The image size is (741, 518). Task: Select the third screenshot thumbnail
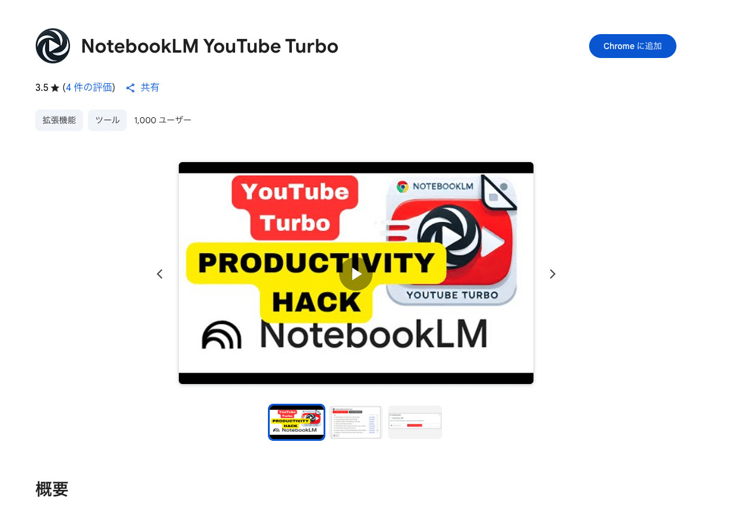pos(415,422)
